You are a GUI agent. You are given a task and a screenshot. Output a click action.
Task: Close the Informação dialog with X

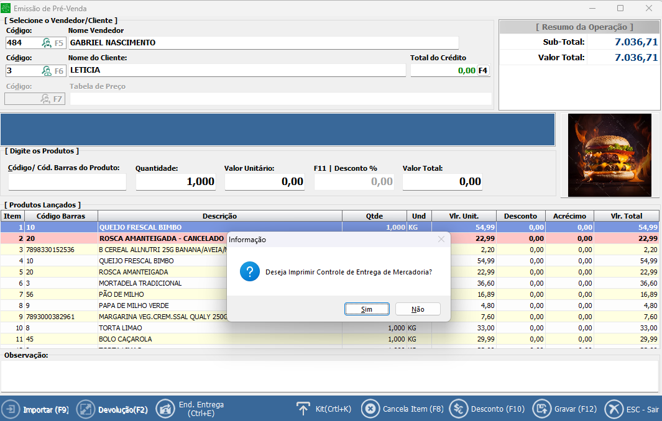click(441, 239)
